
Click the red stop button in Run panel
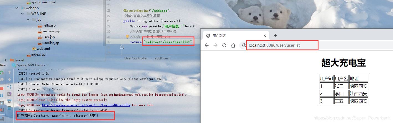pyautogui.click(x=2, y=88)
